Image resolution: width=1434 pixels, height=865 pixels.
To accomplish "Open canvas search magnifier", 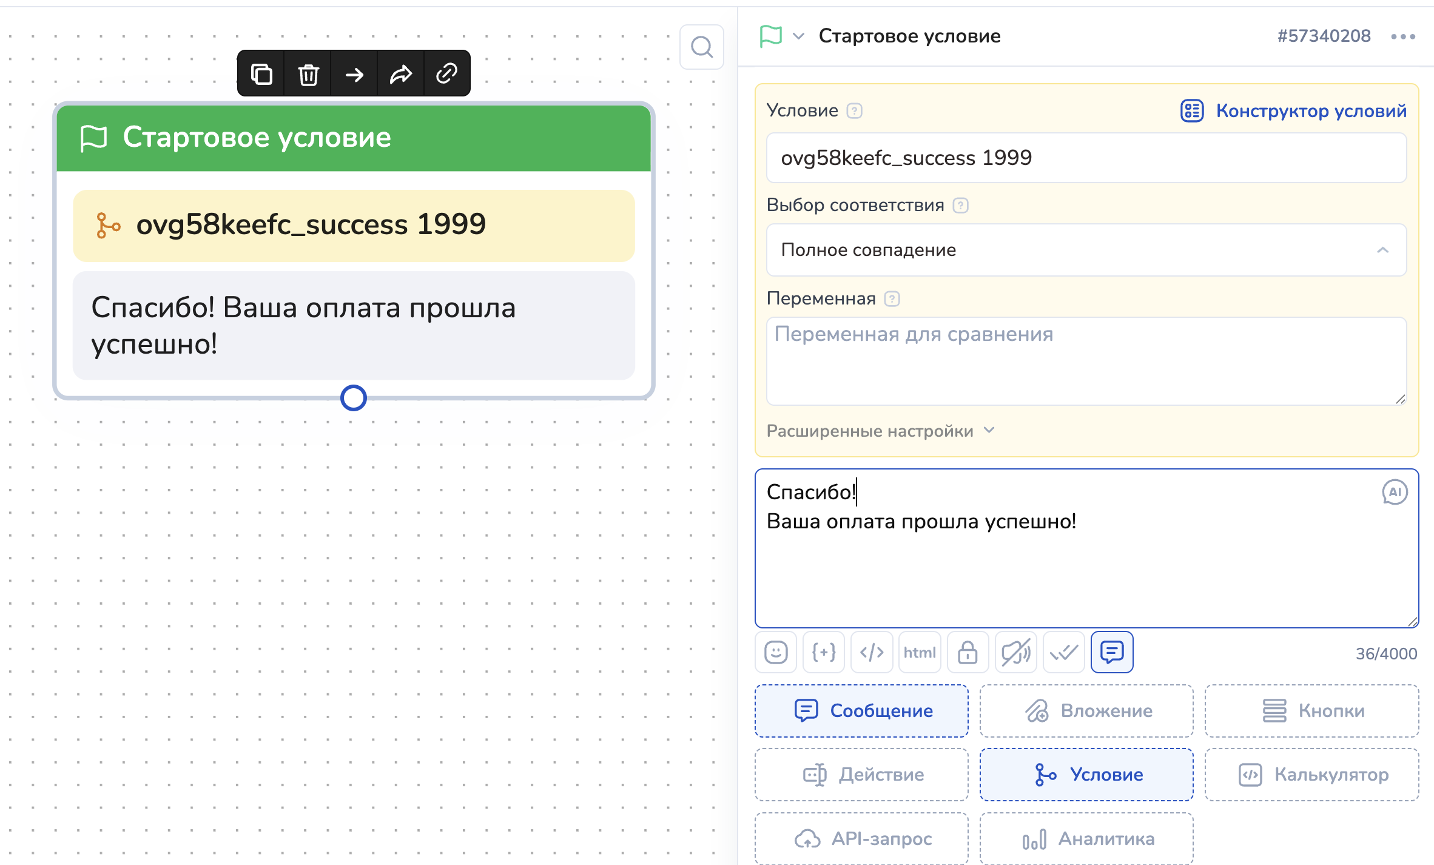I will (702, 47).
